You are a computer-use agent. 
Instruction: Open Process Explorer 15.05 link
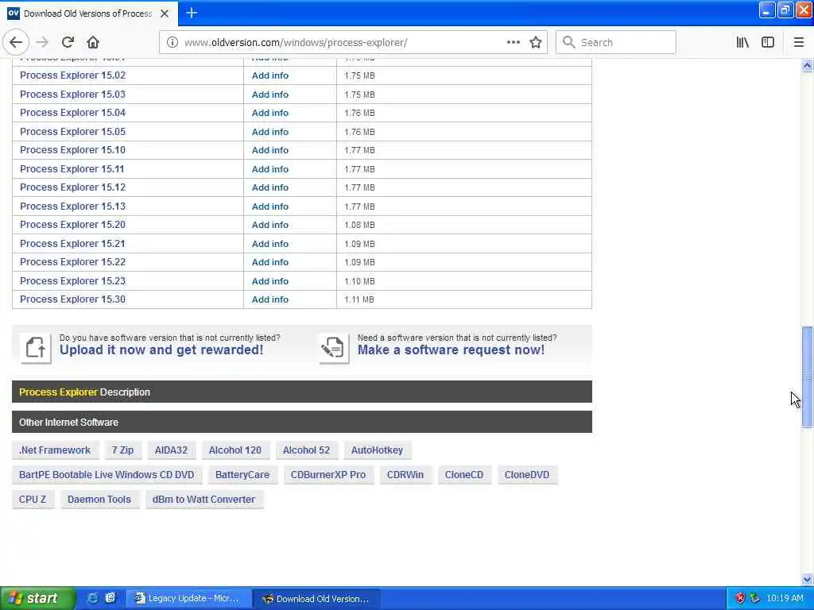click(72, 132)
